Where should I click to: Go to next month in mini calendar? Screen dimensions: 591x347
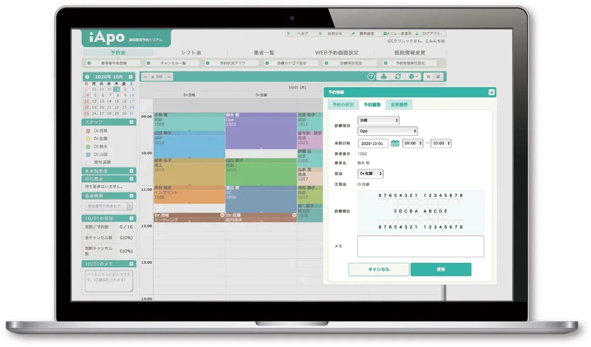coord(131,77)
